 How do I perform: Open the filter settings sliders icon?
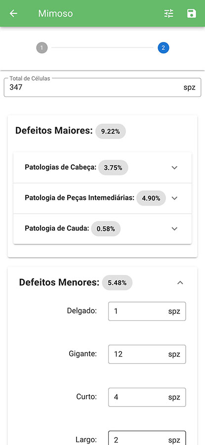click(169, 13)
